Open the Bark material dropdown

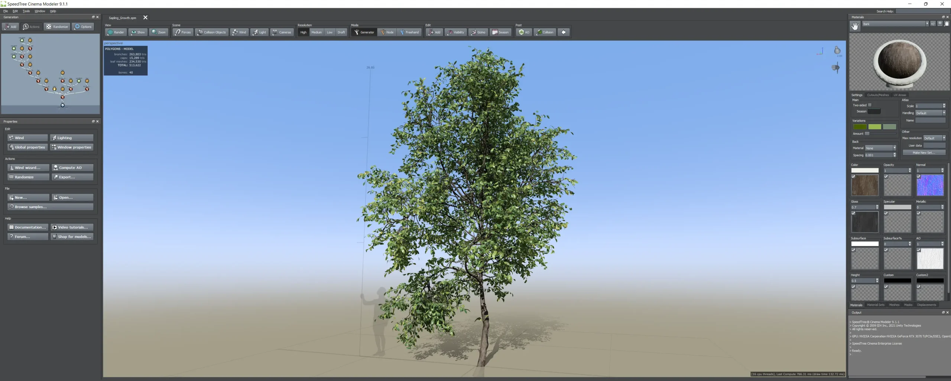point(895,24)
